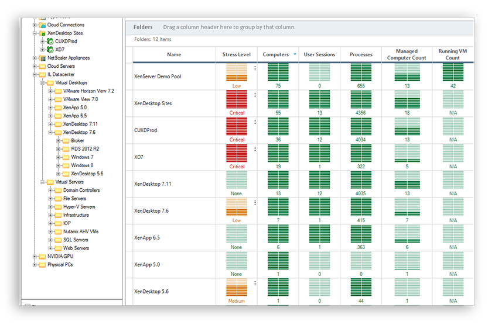
Task: Select XenApp 5.0 in the tree
Action: click(75, 108)
